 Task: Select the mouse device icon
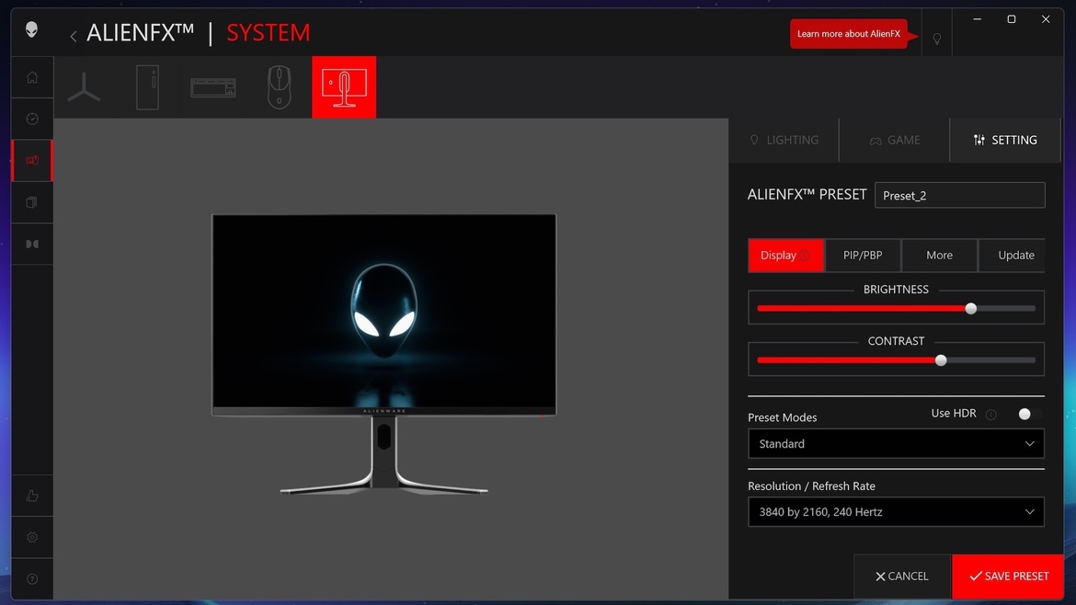[280, 87]
